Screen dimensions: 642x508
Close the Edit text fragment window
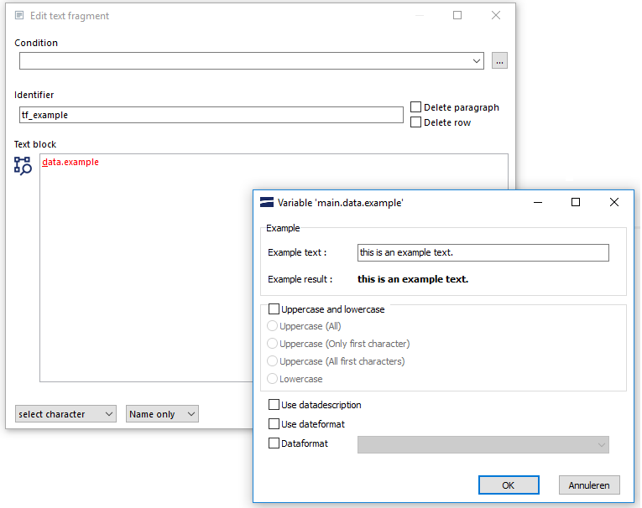[496, 16]
